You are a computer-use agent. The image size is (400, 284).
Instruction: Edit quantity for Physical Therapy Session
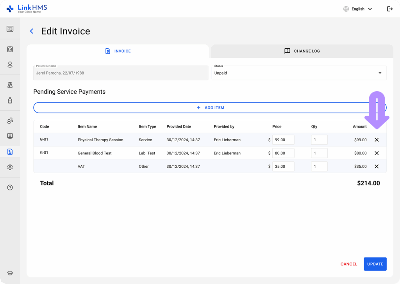point(319,140)
